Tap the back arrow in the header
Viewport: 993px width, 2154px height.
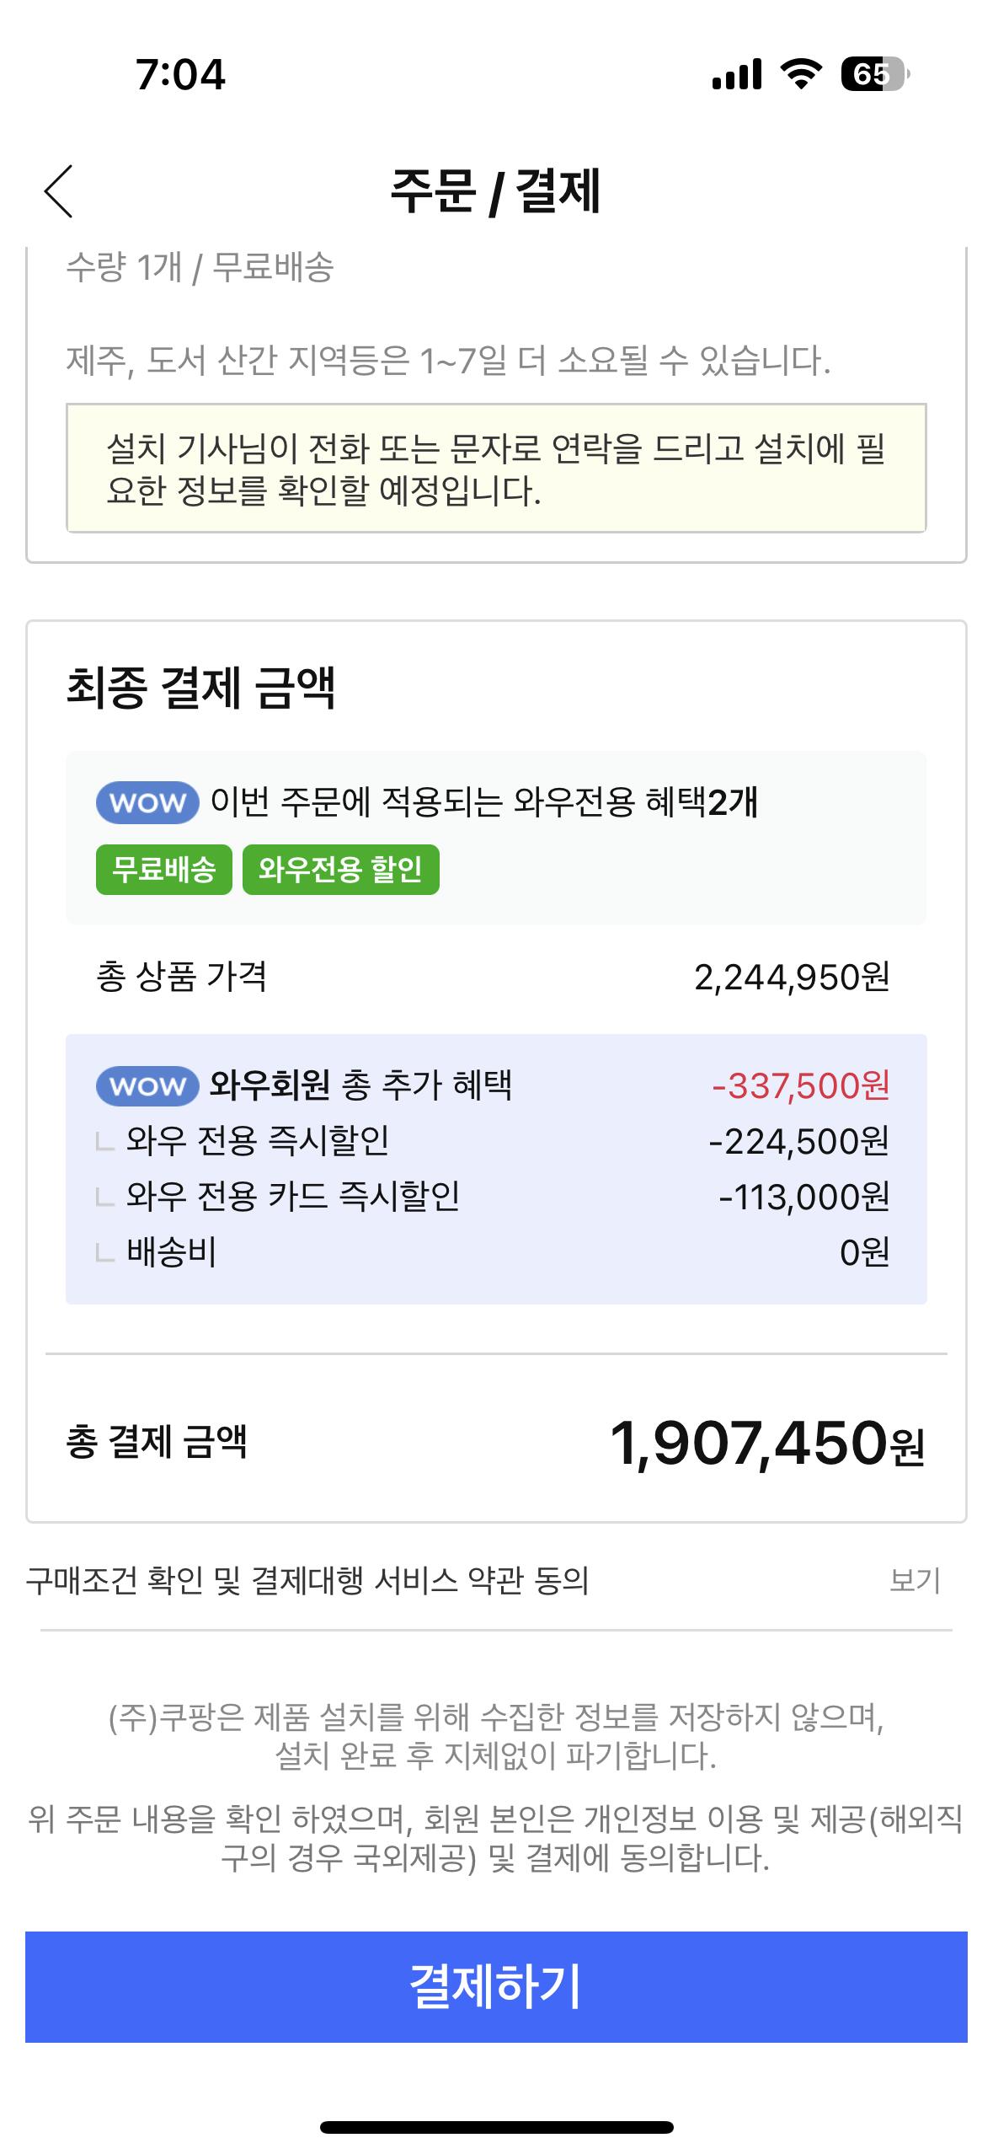[59, 191]
